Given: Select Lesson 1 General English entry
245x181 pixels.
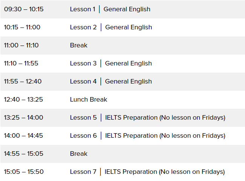Looking at the screenshot, I should click(x=110, y=9).
